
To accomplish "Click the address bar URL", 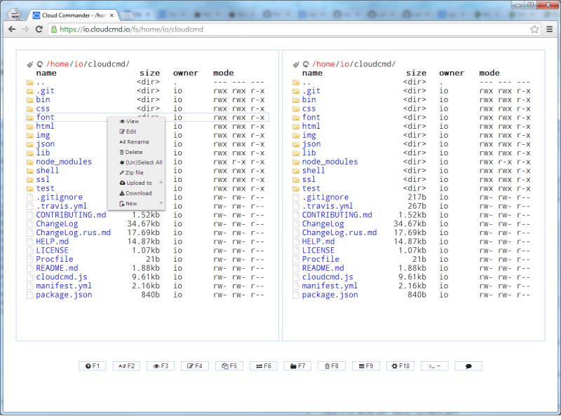I will (x=132, y=29).
